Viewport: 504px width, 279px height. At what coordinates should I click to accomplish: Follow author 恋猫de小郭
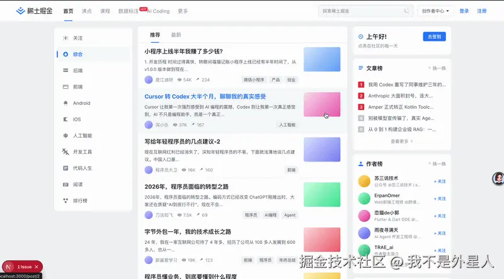(440, 216)
